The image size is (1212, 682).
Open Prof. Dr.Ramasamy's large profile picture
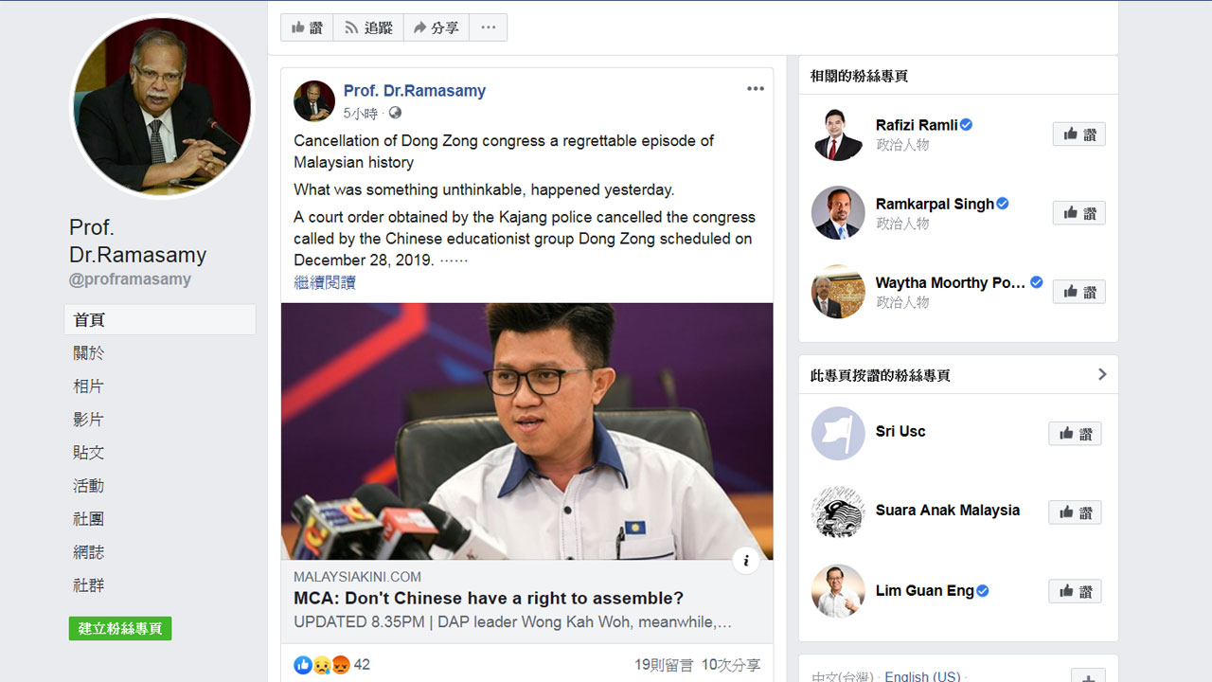162,106
